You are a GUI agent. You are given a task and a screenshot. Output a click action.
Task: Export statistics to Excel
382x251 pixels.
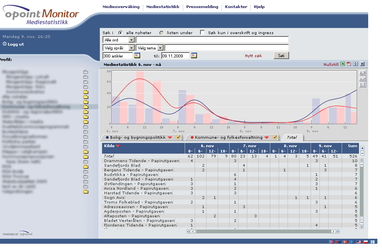(x=343, y=64)
